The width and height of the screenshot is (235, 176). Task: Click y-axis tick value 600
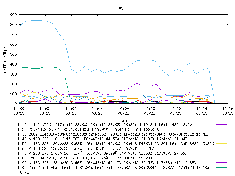[x=13, y=44]
